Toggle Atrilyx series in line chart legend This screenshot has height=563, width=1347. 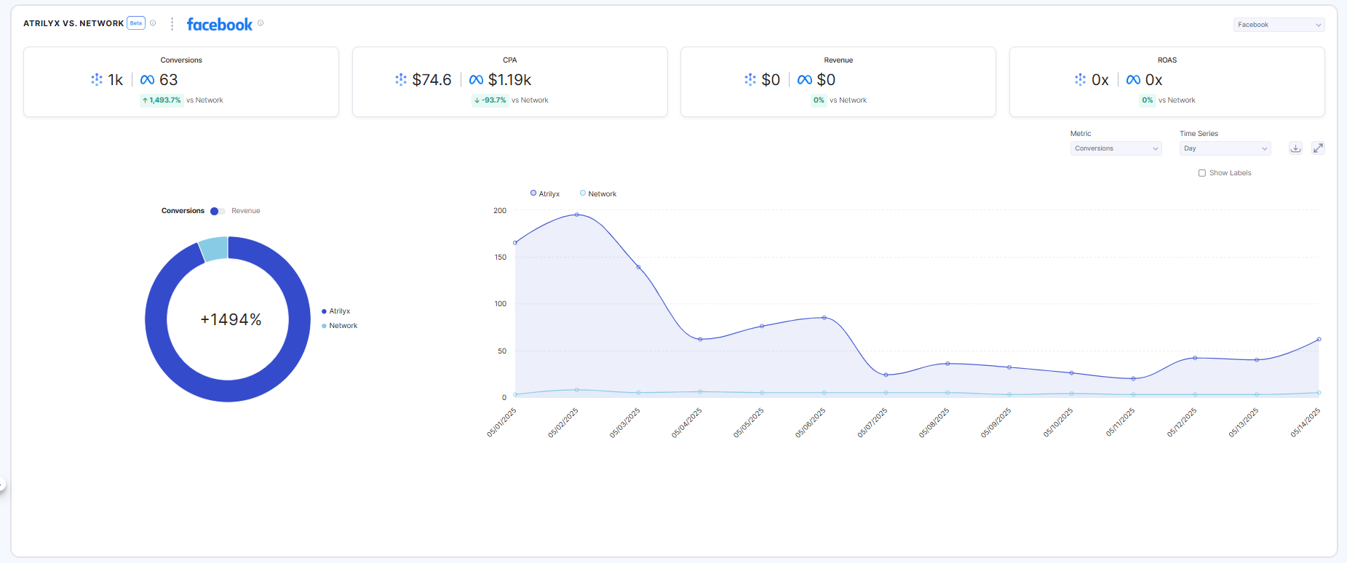pyautogui.click(x=544, y=193)
